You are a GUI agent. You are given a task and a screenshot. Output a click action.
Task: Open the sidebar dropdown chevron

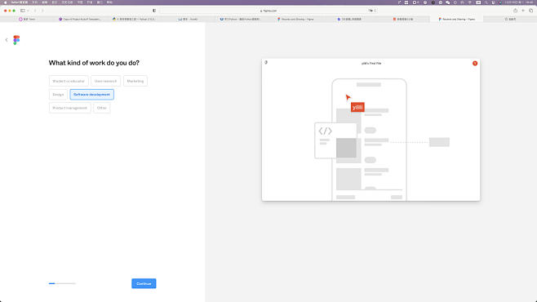[28, 11]
